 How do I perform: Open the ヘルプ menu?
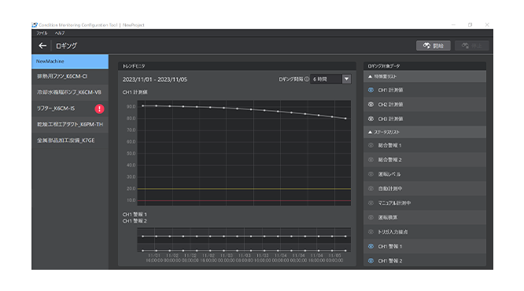point(60,33)
